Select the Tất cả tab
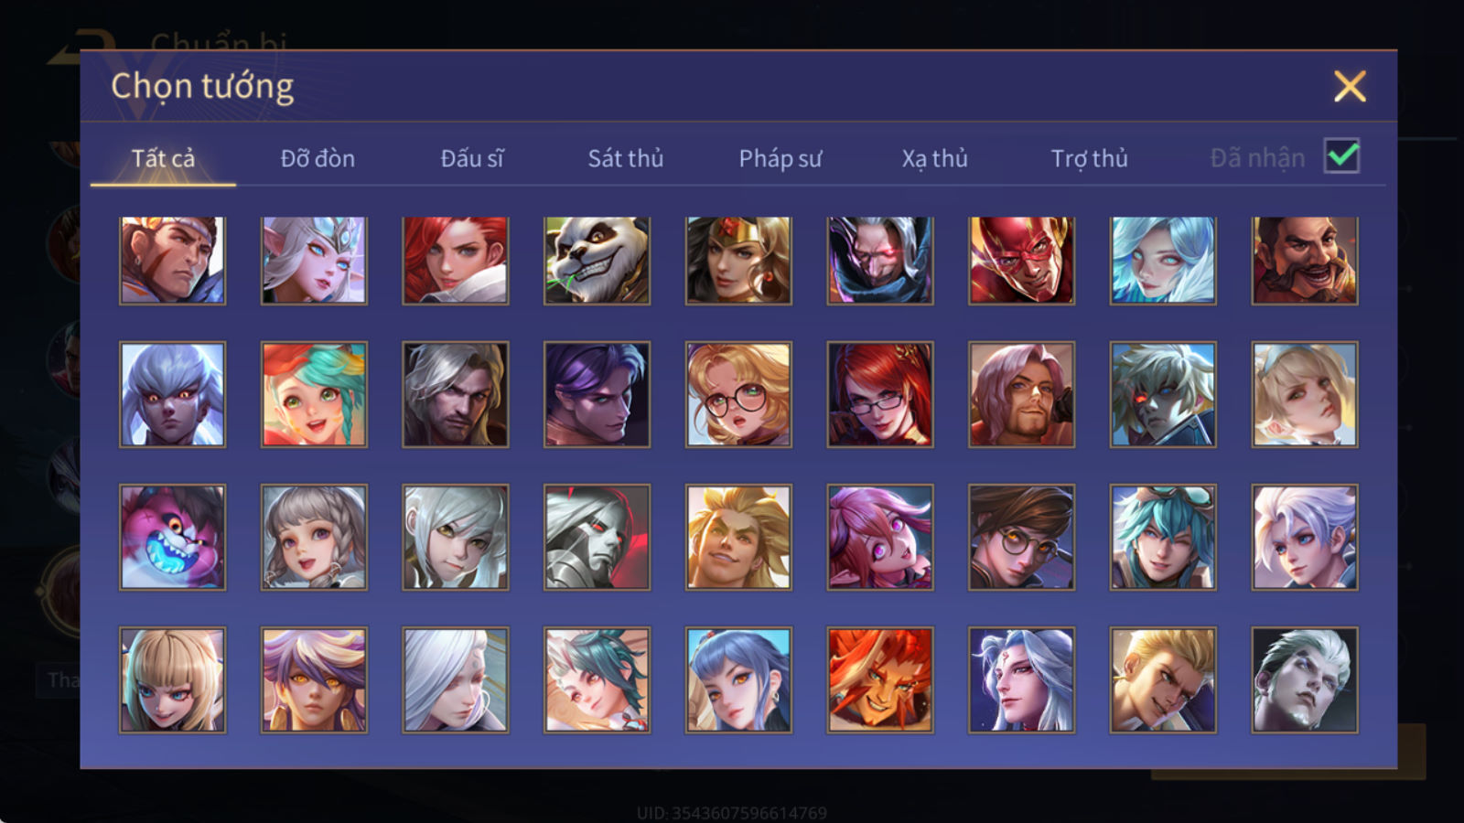The image size is (1464, 823). tap(163, 158)
